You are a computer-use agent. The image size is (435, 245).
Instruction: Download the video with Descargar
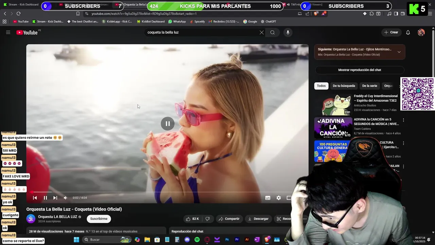[x=258, y=219]
